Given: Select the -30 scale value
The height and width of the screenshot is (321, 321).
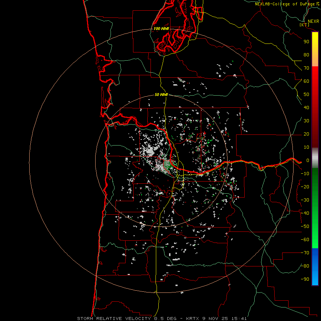Looking at the screenshot, I should tap(305, 200).
